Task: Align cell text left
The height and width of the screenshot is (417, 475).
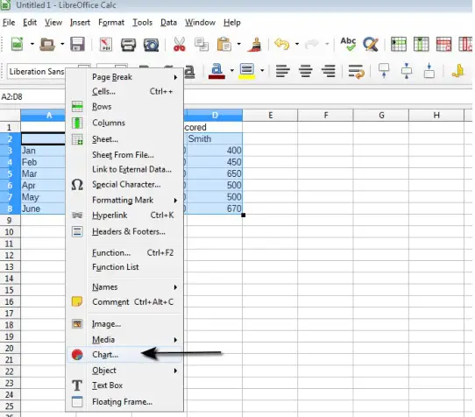Action: [283, 72]
